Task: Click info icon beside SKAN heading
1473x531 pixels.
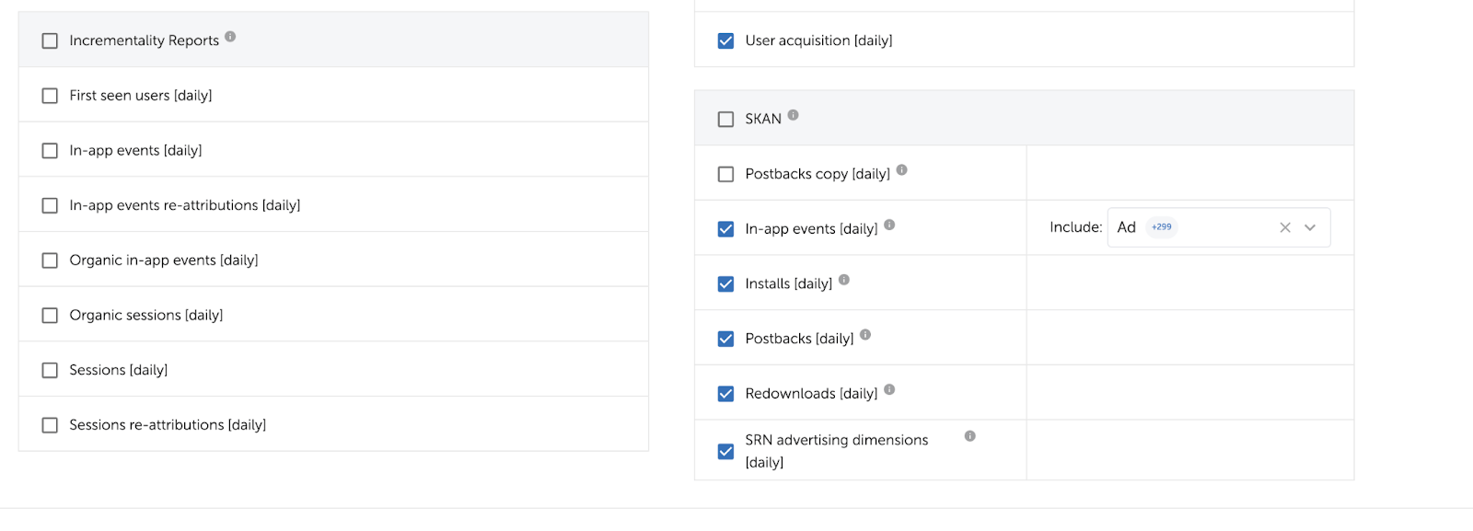Action: [x=793, y=115]
